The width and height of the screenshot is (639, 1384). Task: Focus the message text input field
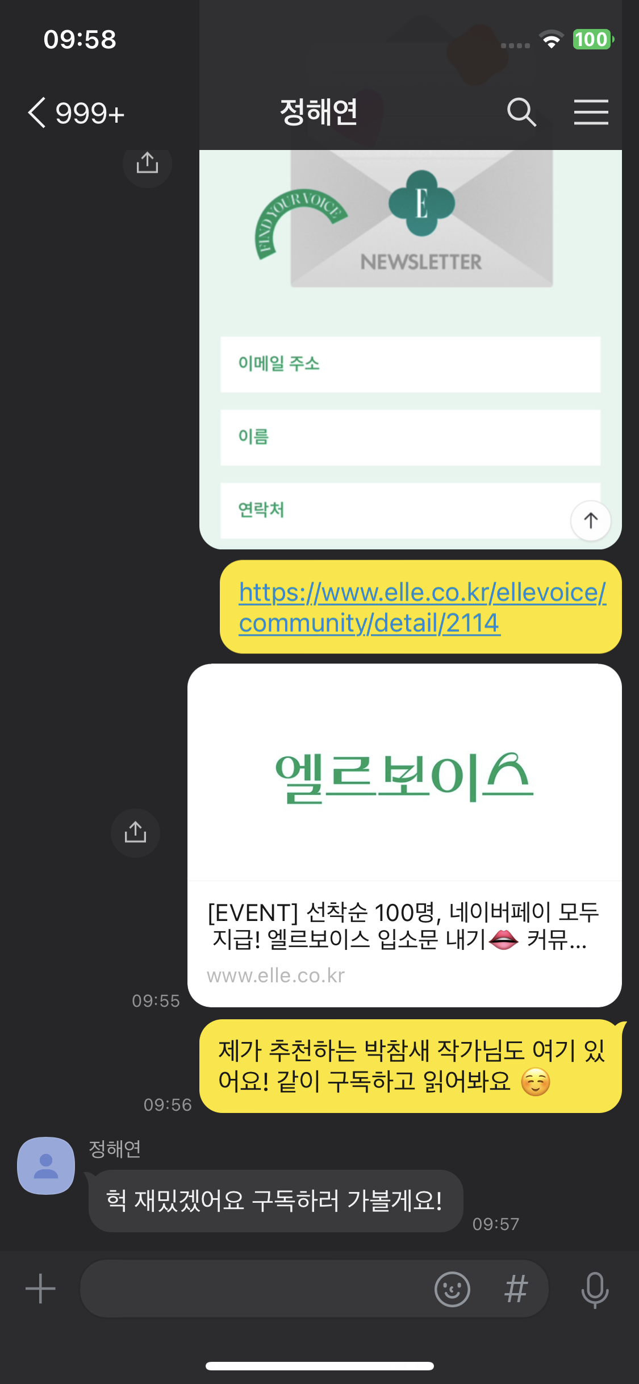coord(256,1289)
